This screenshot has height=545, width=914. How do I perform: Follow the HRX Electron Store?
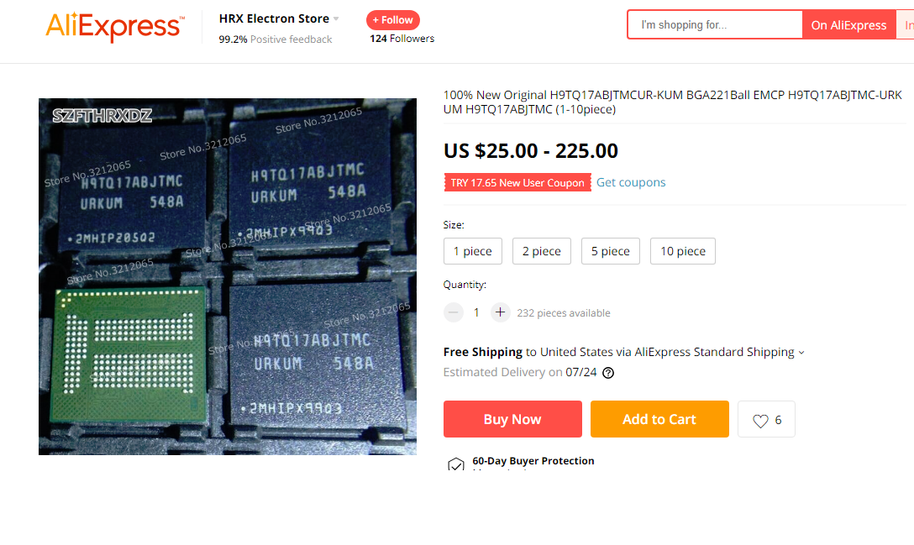(393, 20)
